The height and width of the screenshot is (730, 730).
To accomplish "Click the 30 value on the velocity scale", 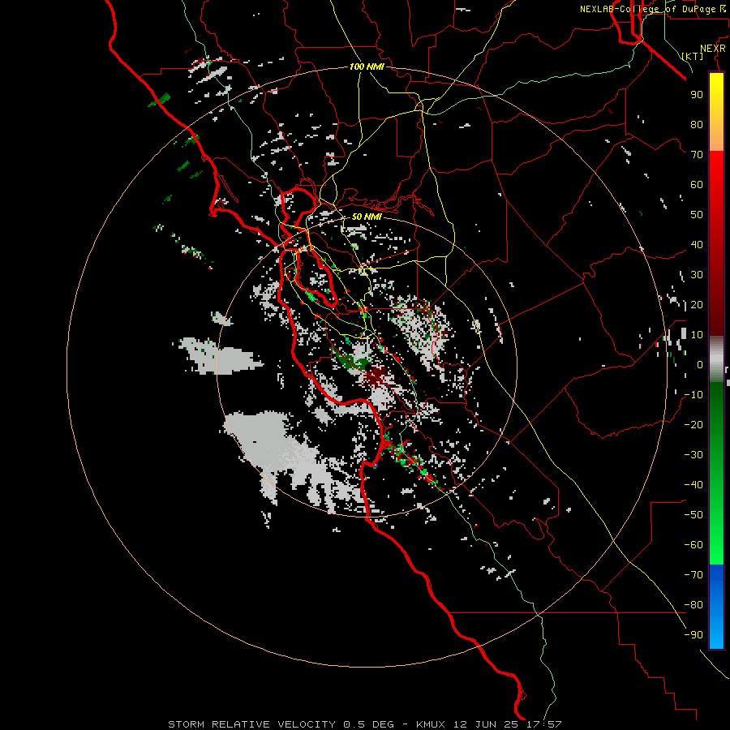I will pyautogui.click(x=697, y=275).
